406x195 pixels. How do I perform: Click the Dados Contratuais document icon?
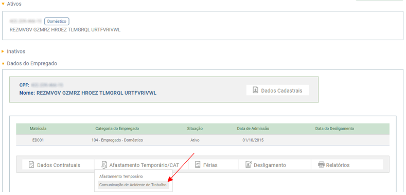point(31,165)
